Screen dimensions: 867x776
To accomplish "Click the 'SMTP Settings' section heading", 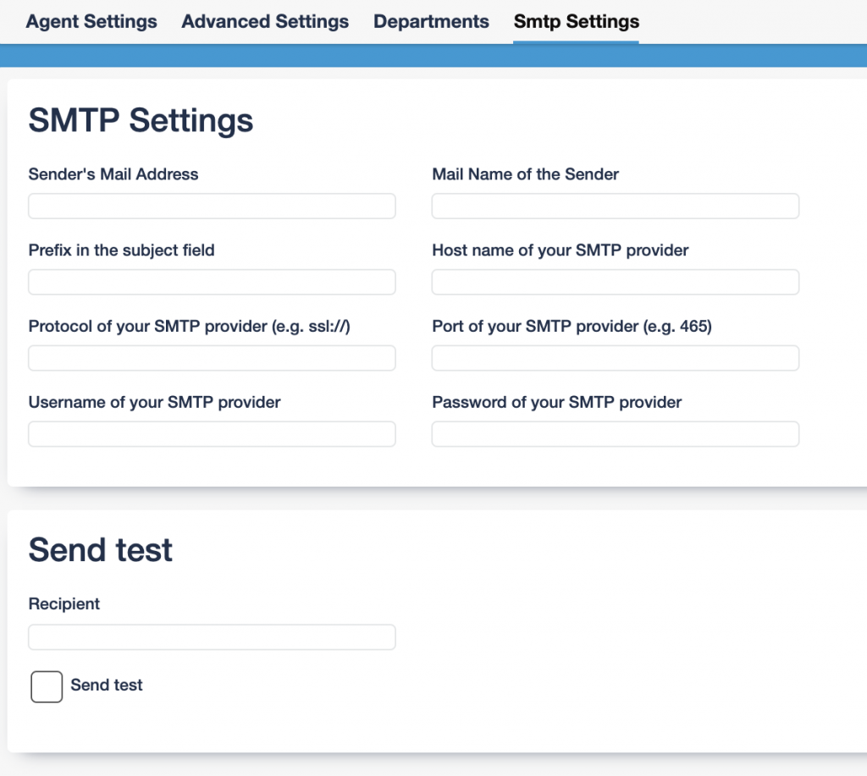I will (x=141, y=120).
